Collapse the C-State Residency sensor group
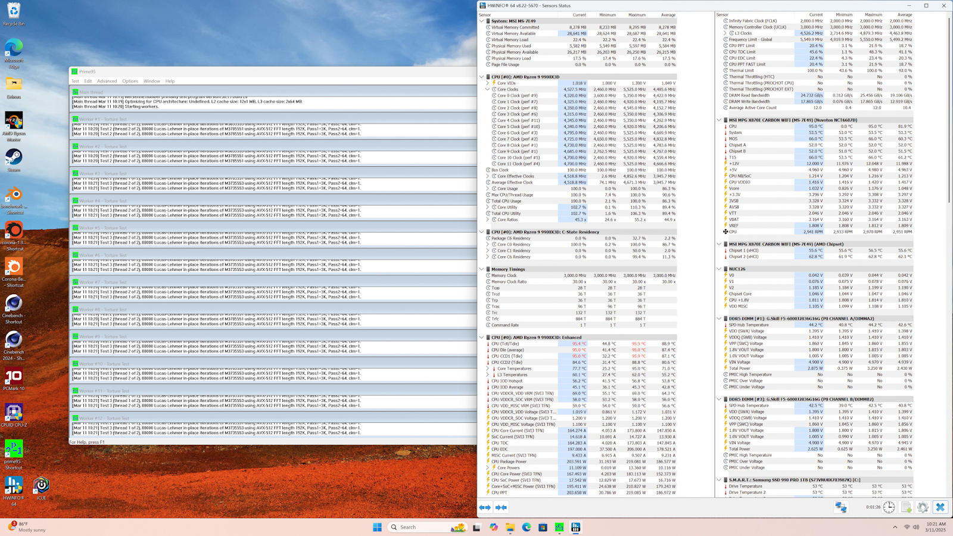This screenshot has width=953, height=536. point(481,232)
